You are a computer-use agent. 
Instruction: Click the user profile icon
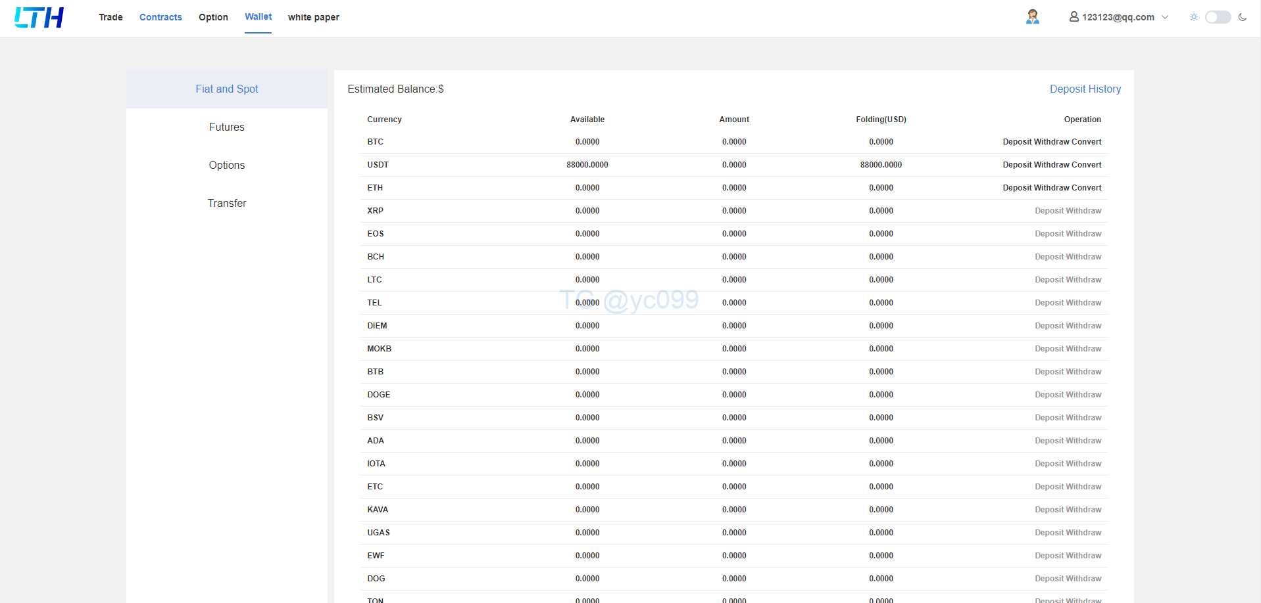tap(1074, 17)
